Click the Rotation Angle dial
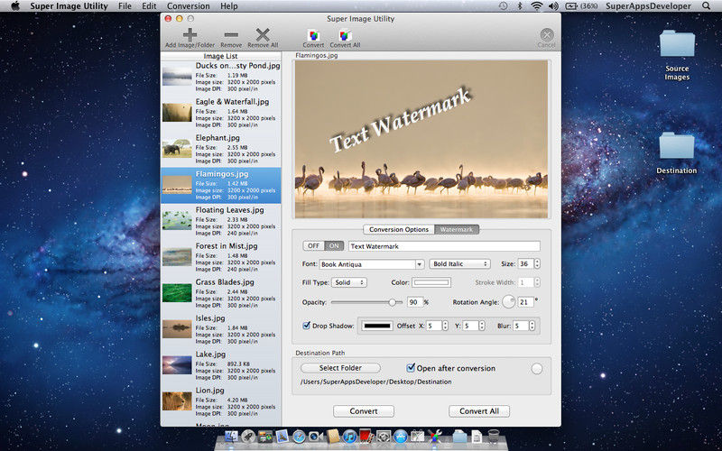The image size is (722, 451). pyautogui.click(x=508, y=302)
